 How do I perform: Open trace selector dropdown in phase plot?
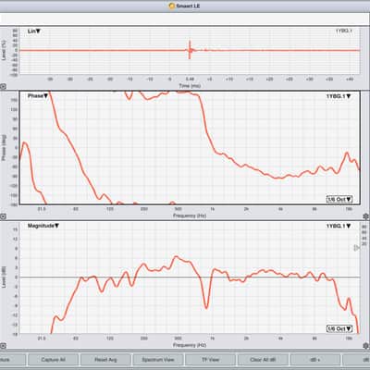click(339, 96)
